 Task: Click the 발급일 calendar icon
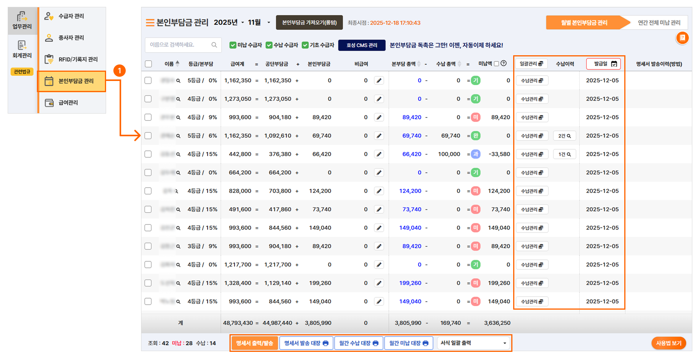pyautogui.click(x=614, y=64)
